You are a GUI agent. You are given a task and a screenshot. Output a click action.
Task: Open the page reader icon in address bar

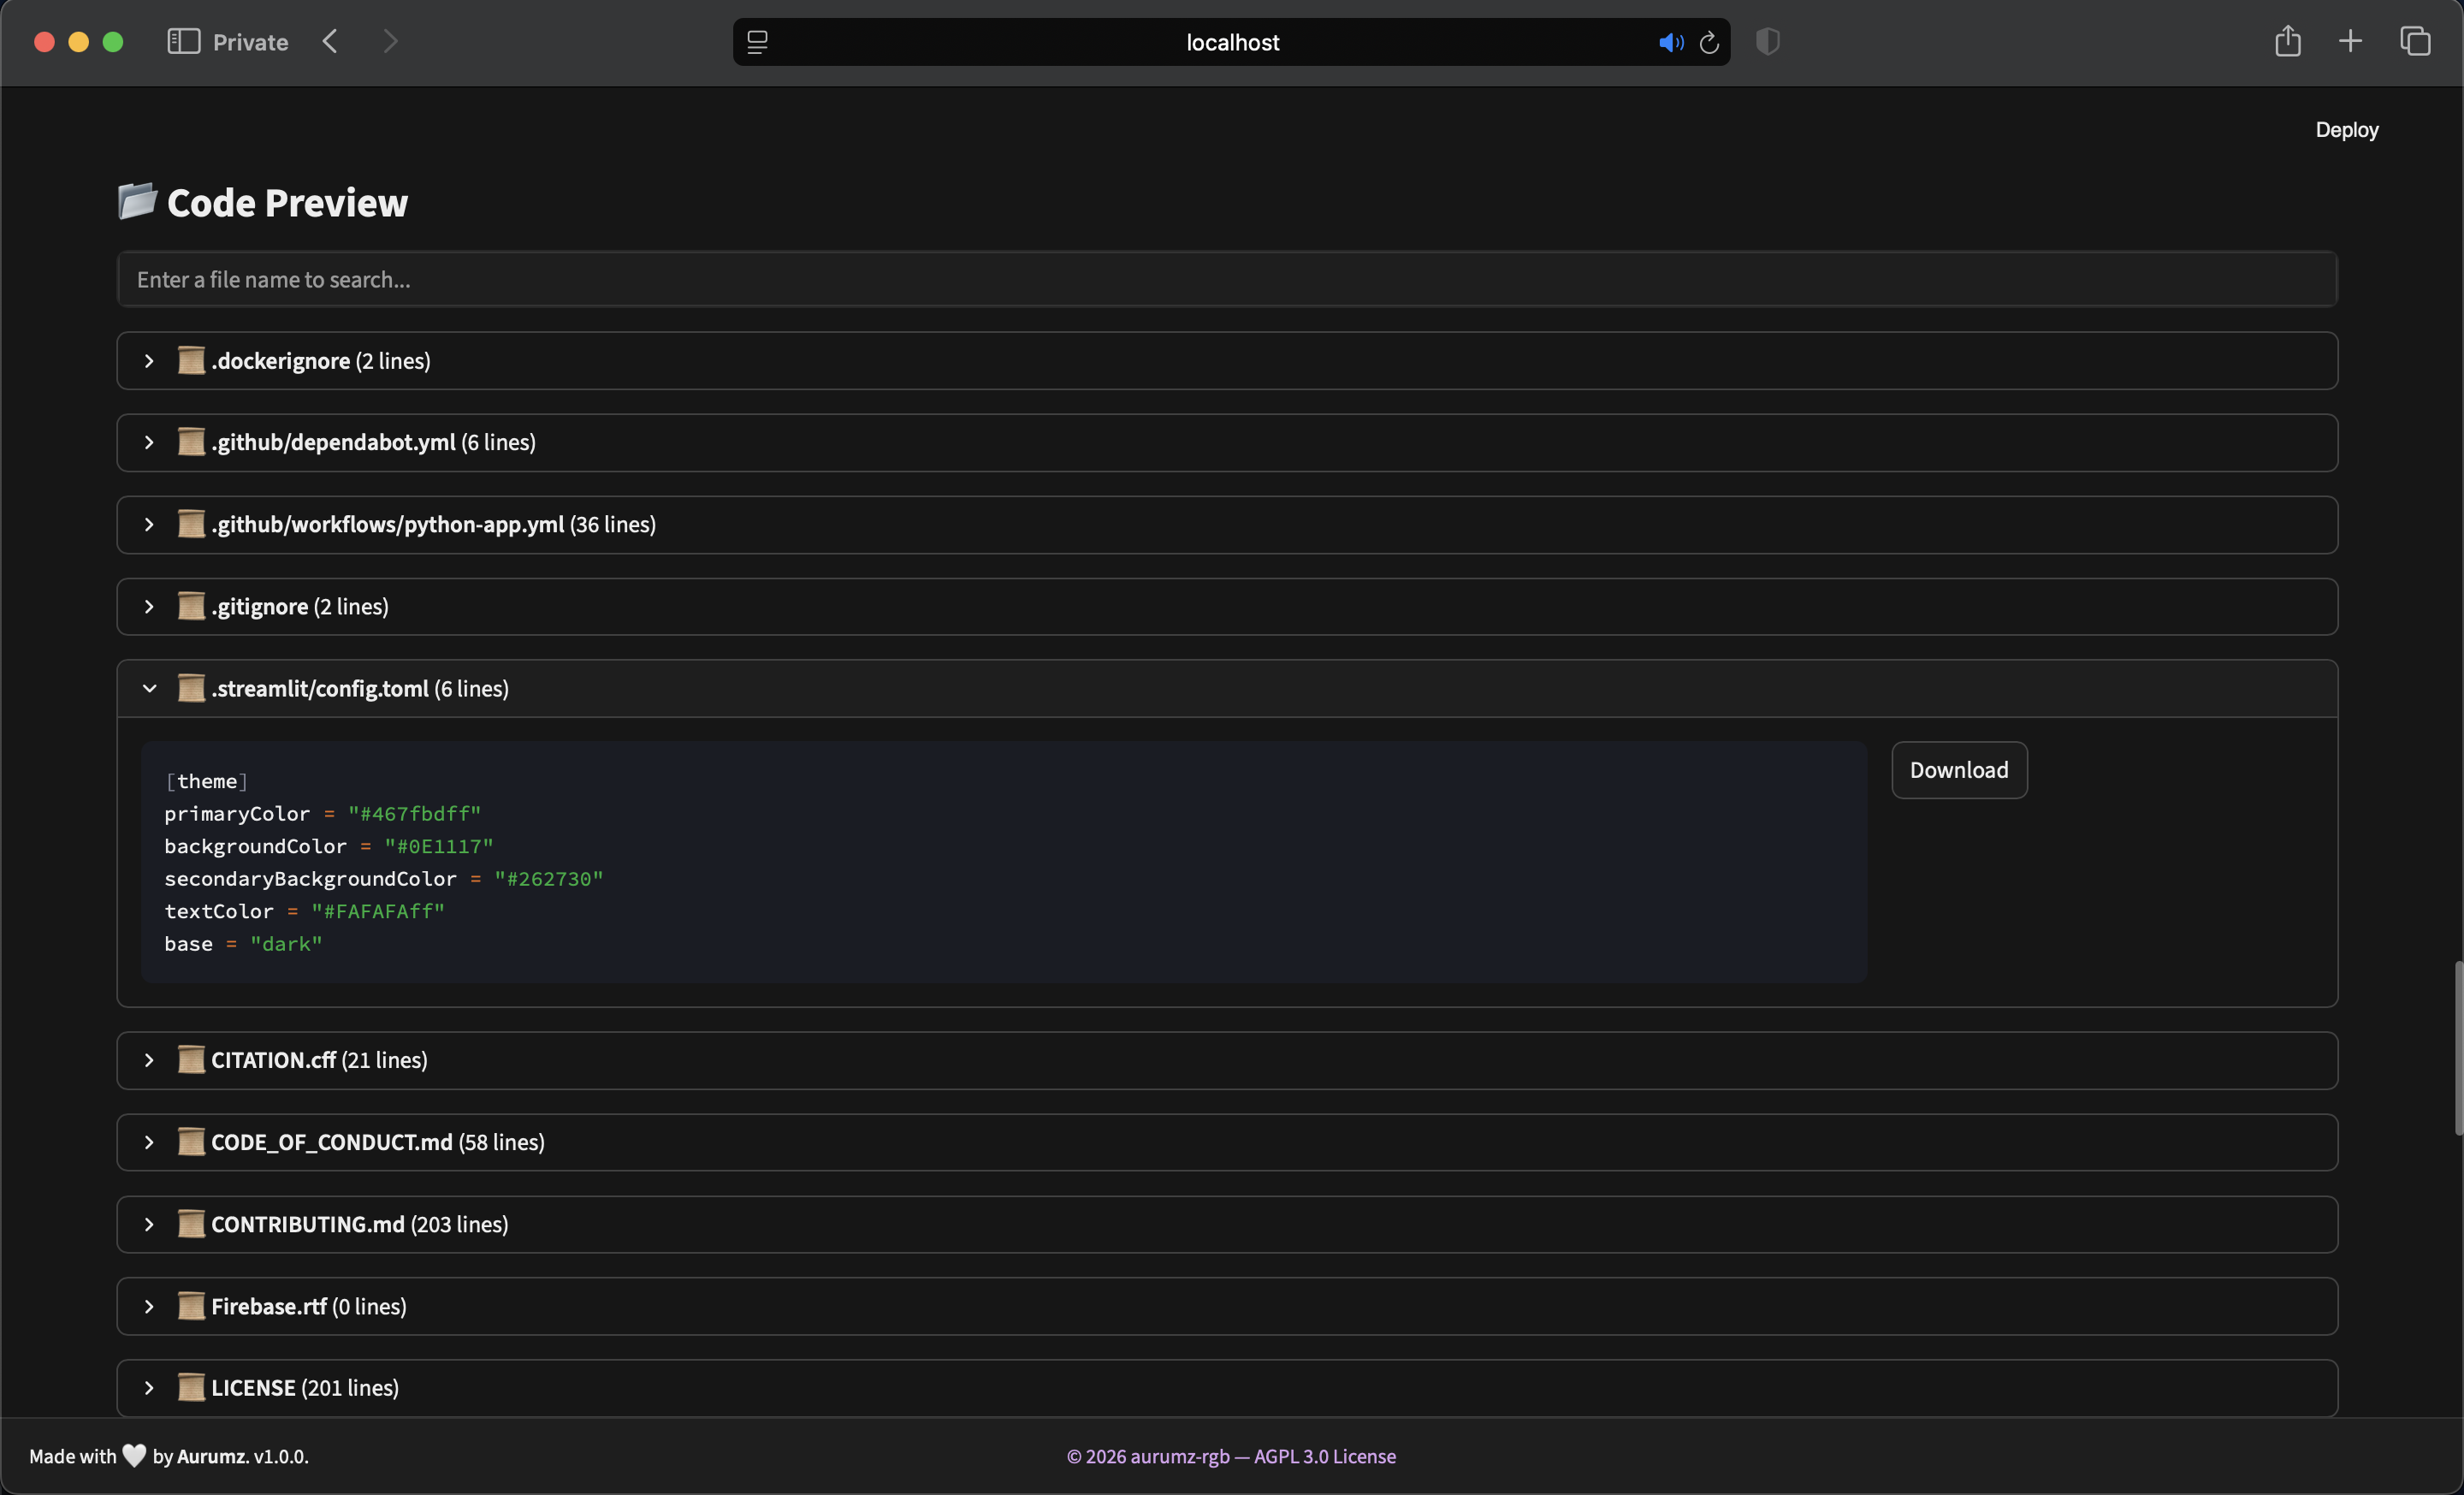click(x=757, y=42)
